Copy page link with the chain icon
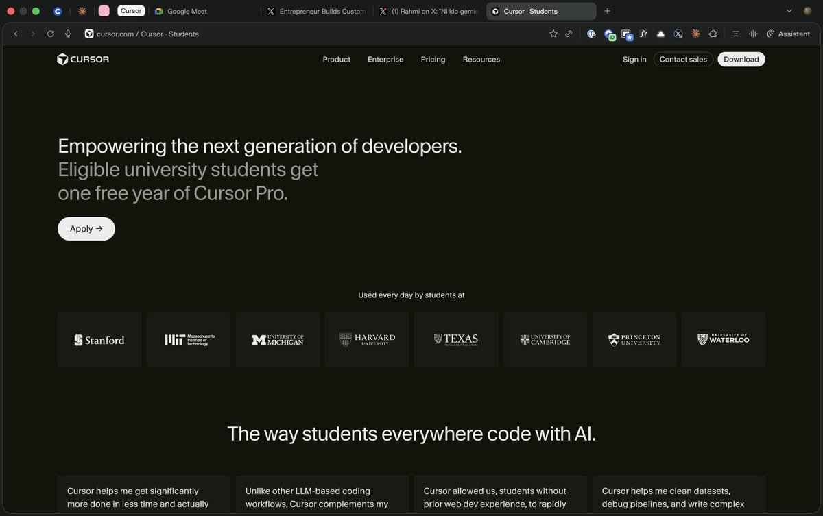This screenshot has width=823, height=516. (x=569, y=34)
